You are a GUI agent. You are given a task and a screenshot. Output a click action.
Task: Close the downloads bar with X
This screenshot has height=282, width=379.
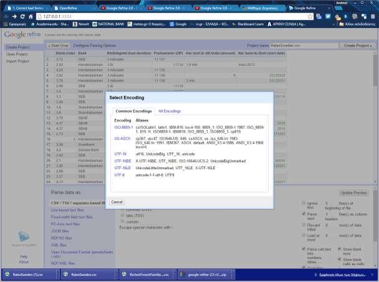point(373,275)
